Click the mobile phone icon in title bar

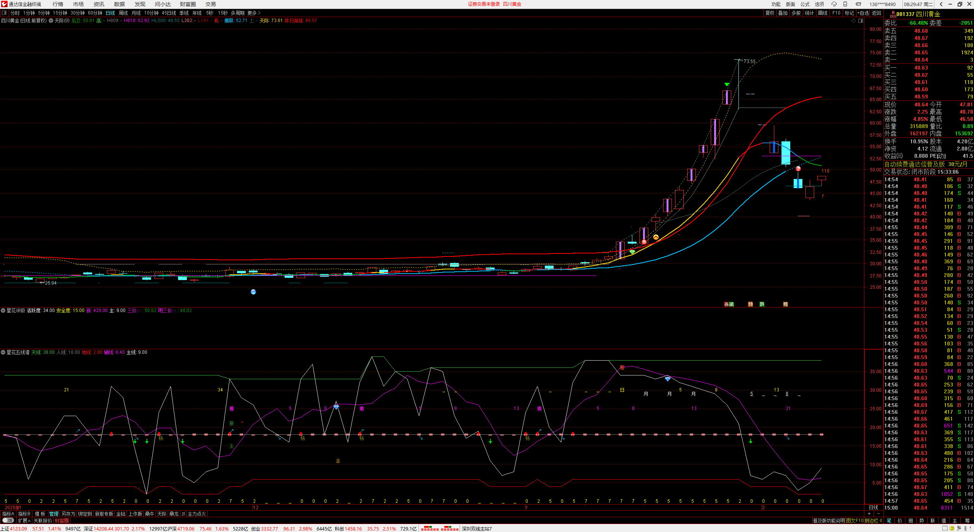point(845,4)
